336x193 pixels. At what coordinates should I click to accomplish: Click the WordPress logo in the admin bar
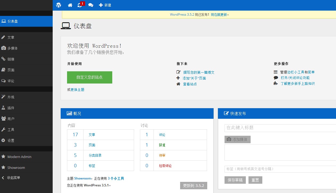tap(58, 5)
